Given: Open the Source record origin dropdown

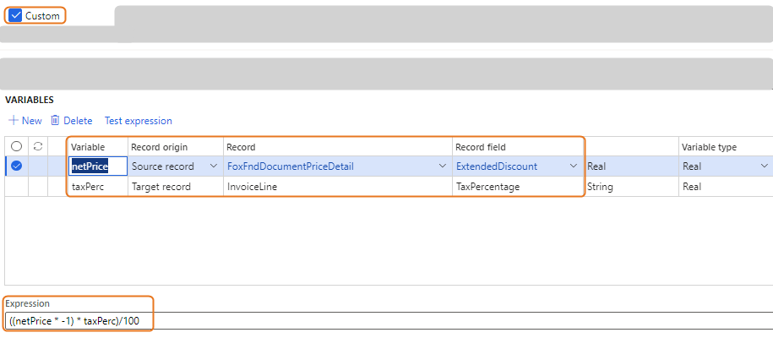Looking at the screenshot, I should [x=213, y=166].
